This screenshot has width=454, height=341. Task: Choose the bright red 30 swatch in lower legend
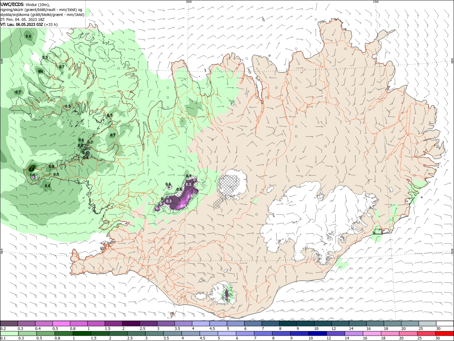pyautogui.click(x=444, y=334)
